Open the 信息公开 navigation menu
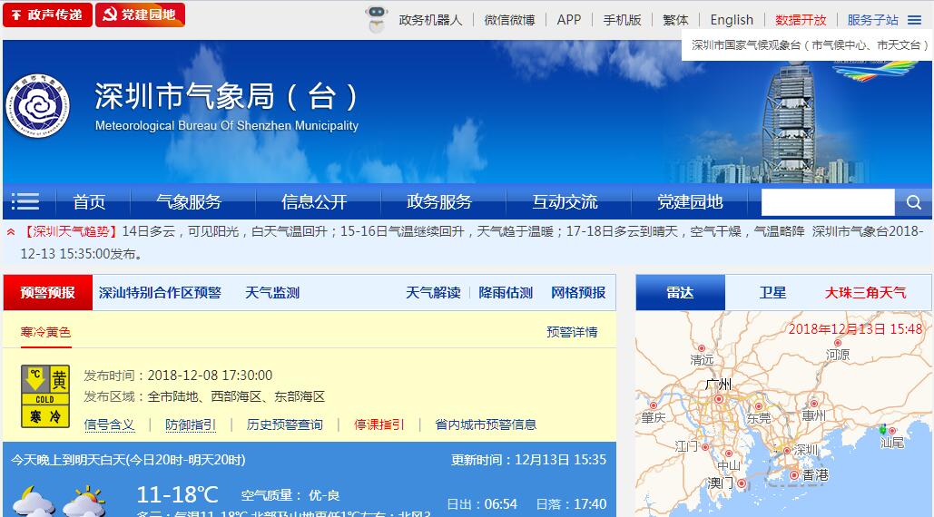 click(x=314, y=202)
